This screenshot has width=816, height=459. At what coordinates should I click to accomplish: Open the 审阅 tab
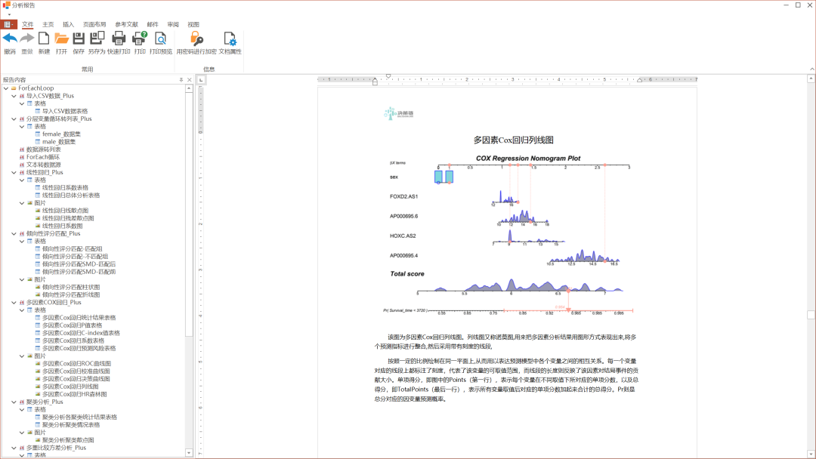pyautogui.click(x=173, y=24)
